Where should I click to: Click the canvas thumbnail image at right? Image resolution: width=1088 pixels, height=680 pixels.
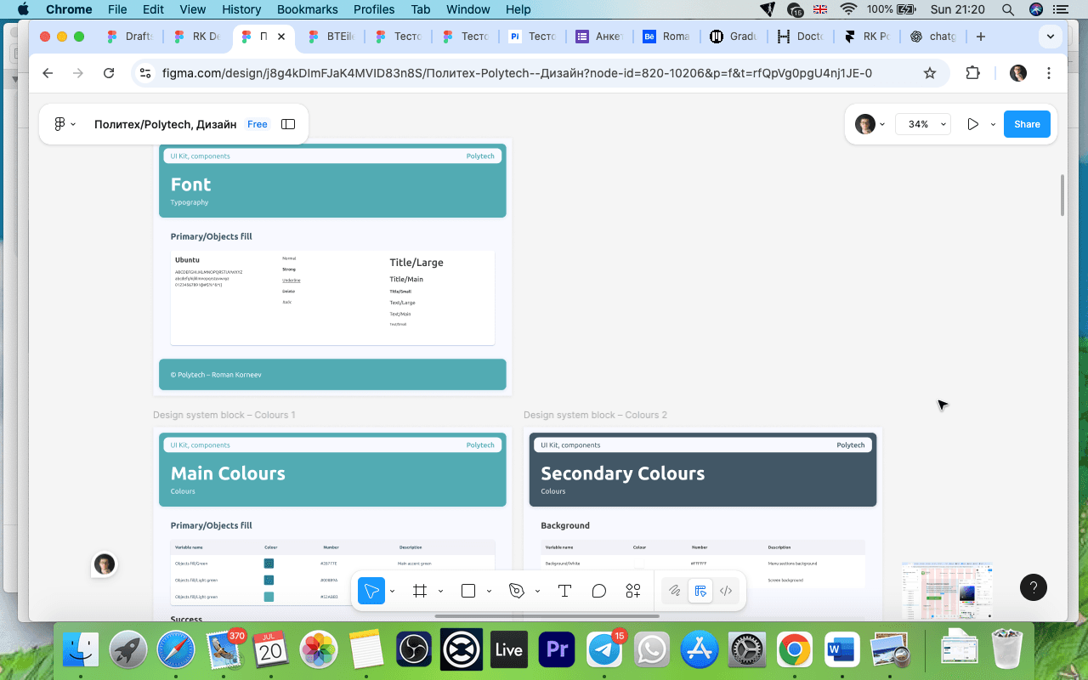coord(947,590)
